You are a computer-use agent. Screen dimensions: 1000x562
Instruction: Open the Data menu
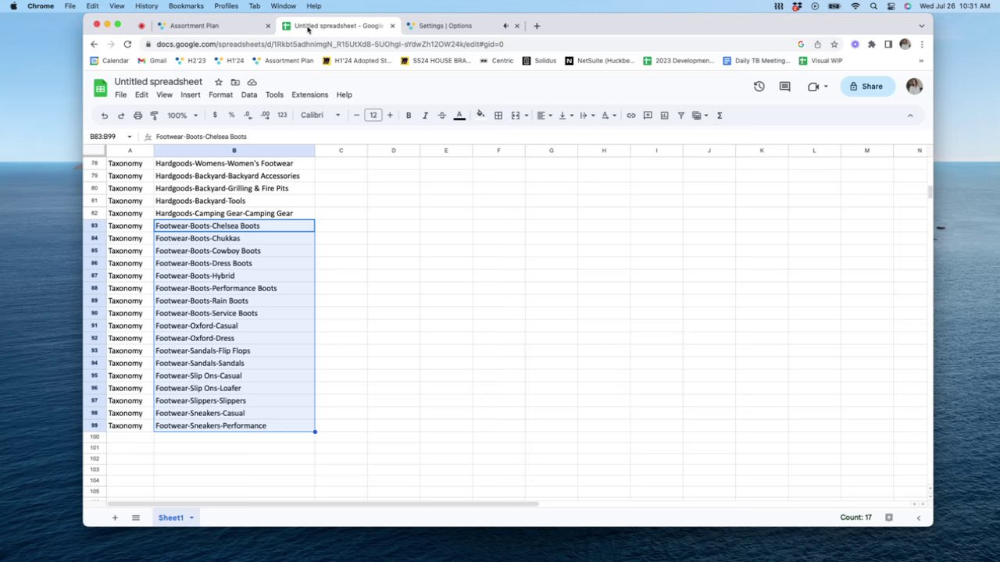coord(248,94)
